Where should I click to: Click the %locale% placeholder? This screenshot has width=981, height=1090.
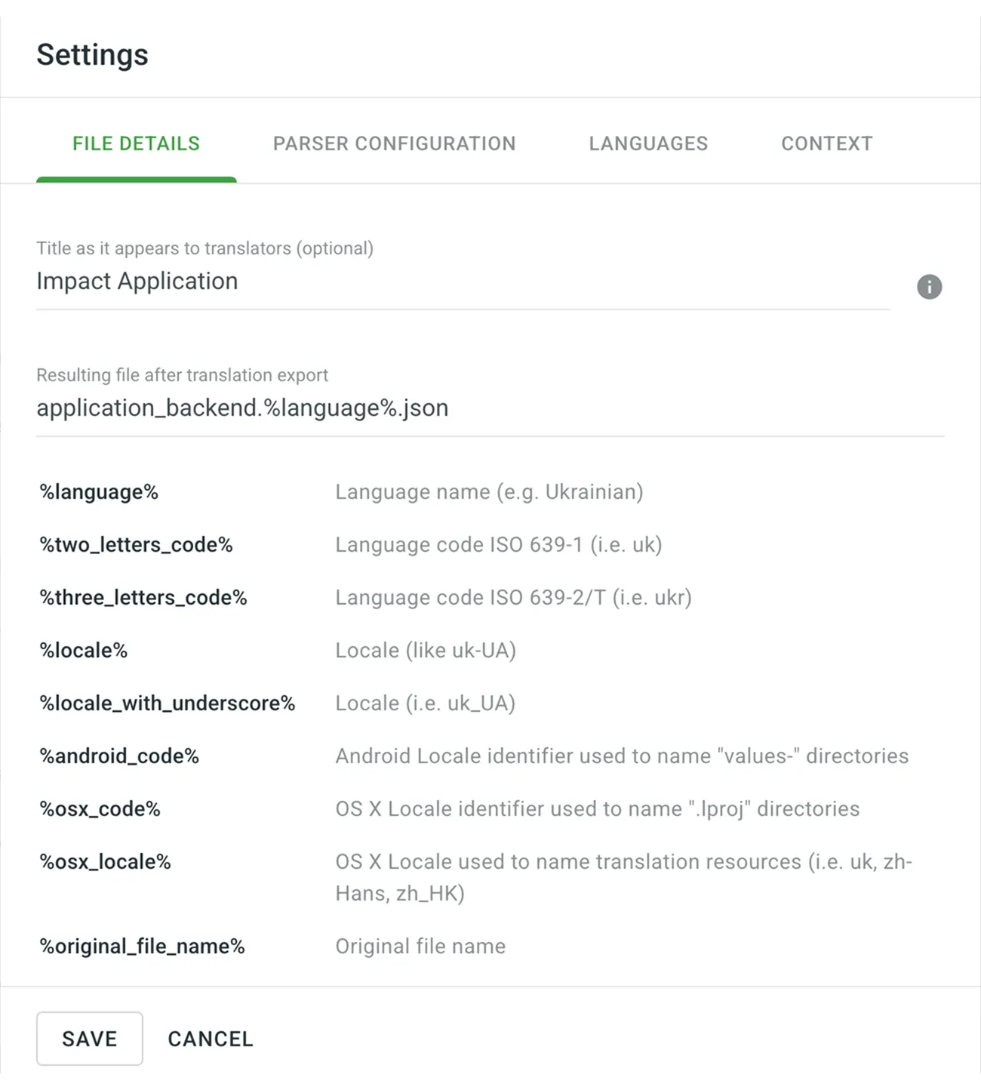[84, 651]
